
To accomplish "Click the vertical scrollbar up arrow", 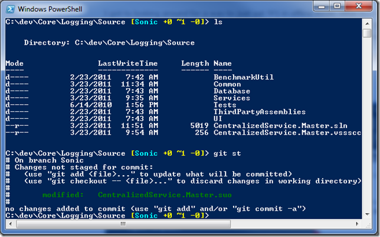I will tap(367, 24).
